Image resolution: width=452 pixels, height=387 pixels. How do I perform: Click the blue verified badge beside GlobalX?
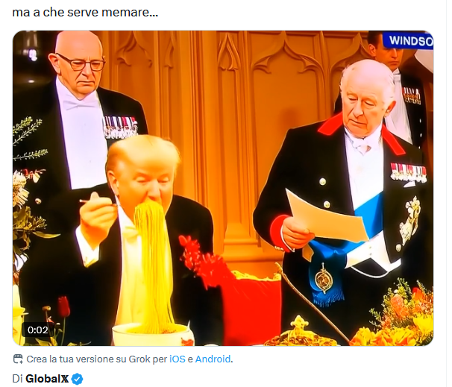coord(77,379)
